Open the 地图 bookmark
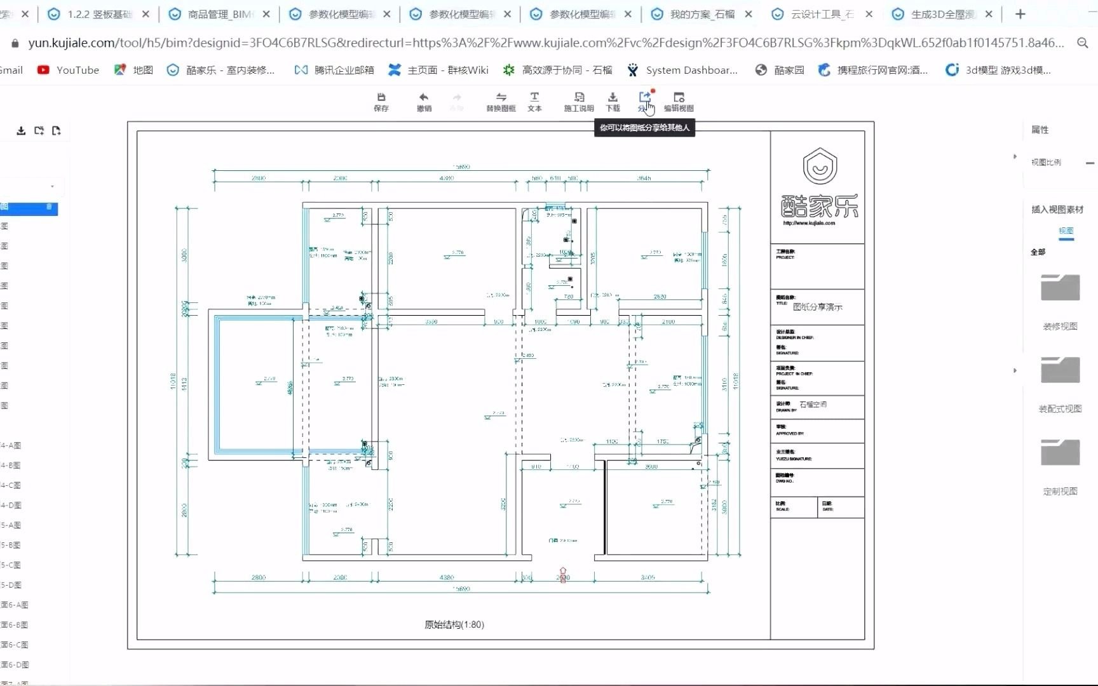 133,70
